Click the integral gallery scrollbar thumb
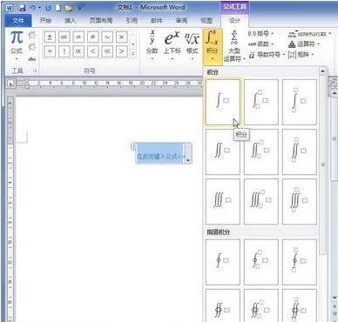The width and height of the screenshot is (338, 322). (x=322, y=164)
